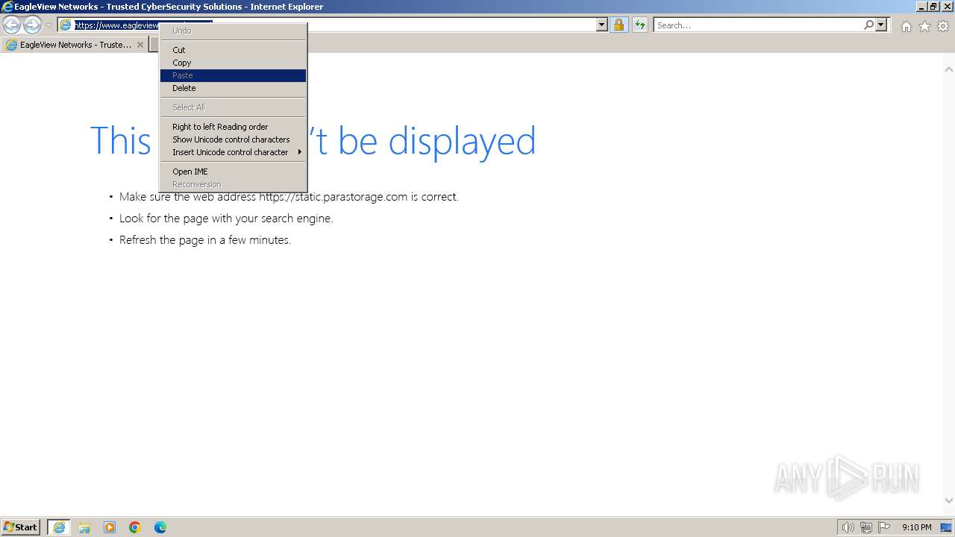Go to the Home page icon
Viewport: 955px width, 537px height.
(x=906, y=26)
